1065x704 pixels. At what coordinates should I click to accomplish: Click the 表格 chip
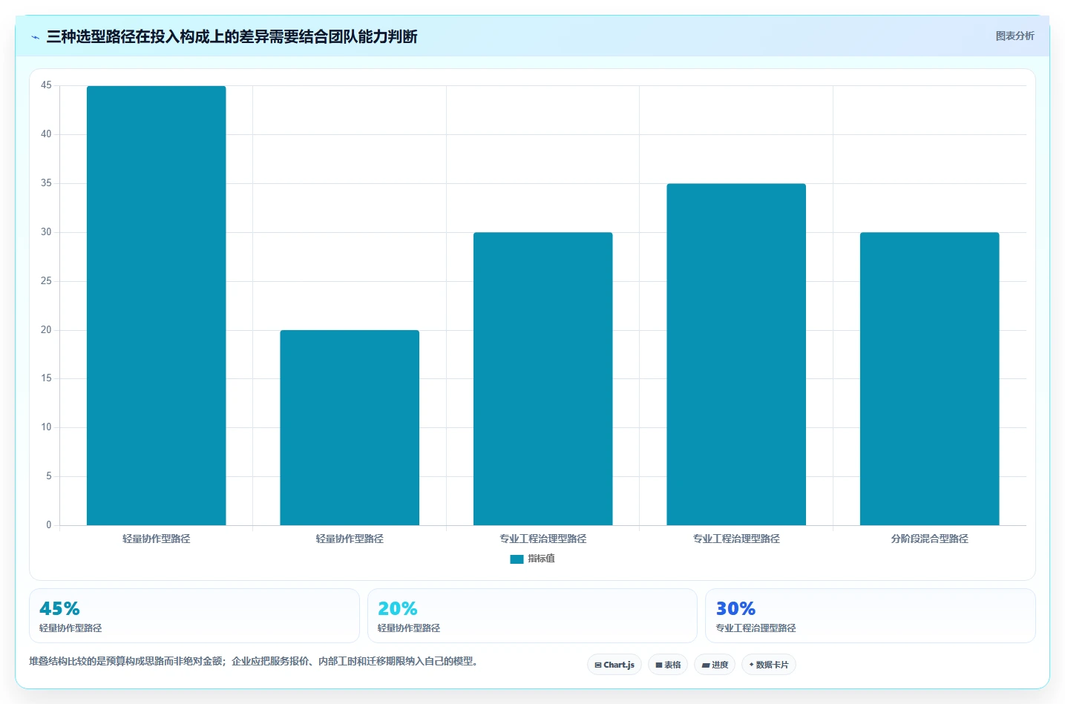click(668, 665)
